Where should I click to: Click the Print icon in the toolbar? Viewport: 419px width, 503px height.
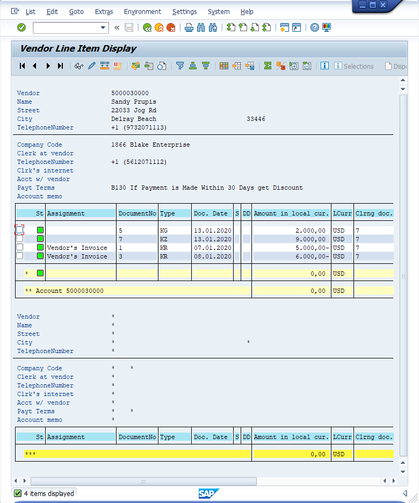point(189,27)
